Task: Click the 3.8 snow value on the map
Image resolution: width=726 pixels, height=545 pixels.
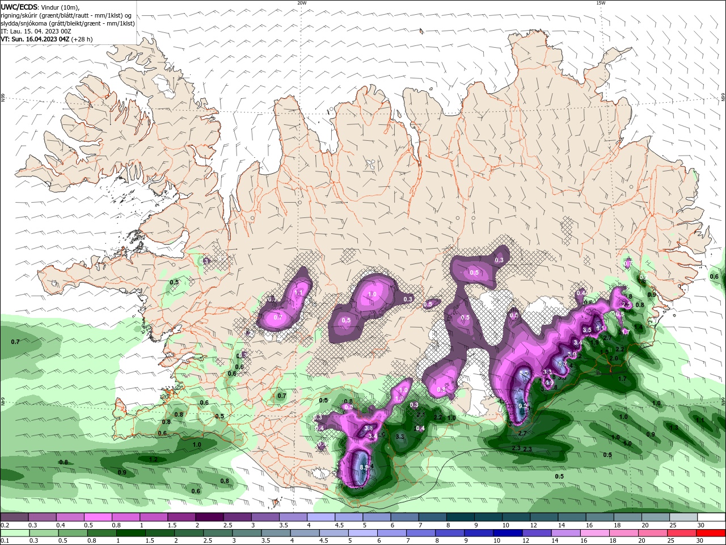Action: coord(368,428)
